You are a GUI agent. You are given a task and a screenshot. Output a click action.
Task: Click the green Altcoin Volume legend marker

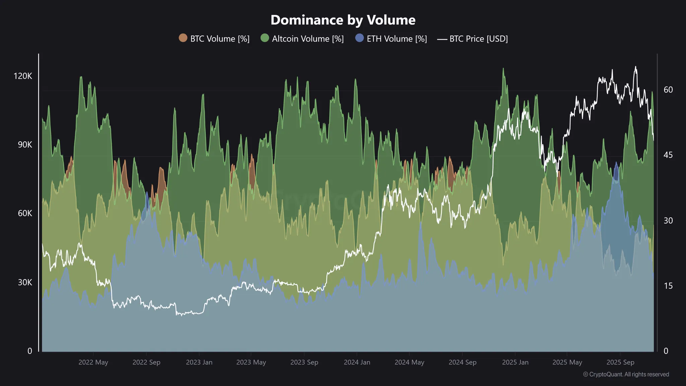pyautogui.click(x=264, y=39)
